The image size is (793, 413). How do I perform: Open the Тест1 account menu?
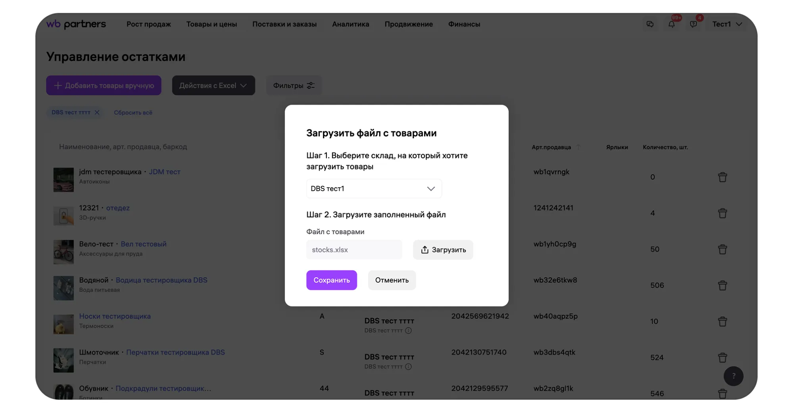point(727,24)
